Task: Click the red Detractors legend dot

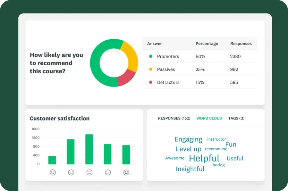Action: tap(151, 82)
